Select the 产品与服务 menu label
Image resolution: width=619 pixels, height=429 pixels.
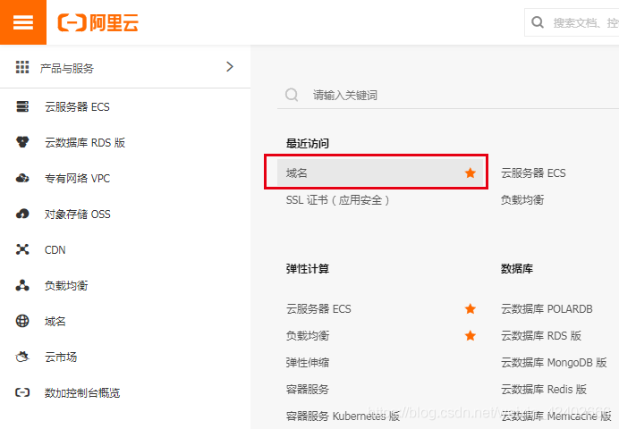pos(67,68)
